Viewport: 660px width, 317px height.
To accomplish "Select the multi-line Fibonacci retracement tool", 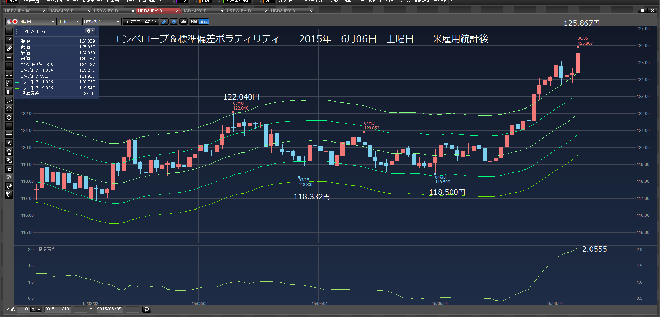I will (x=9, y=66).
